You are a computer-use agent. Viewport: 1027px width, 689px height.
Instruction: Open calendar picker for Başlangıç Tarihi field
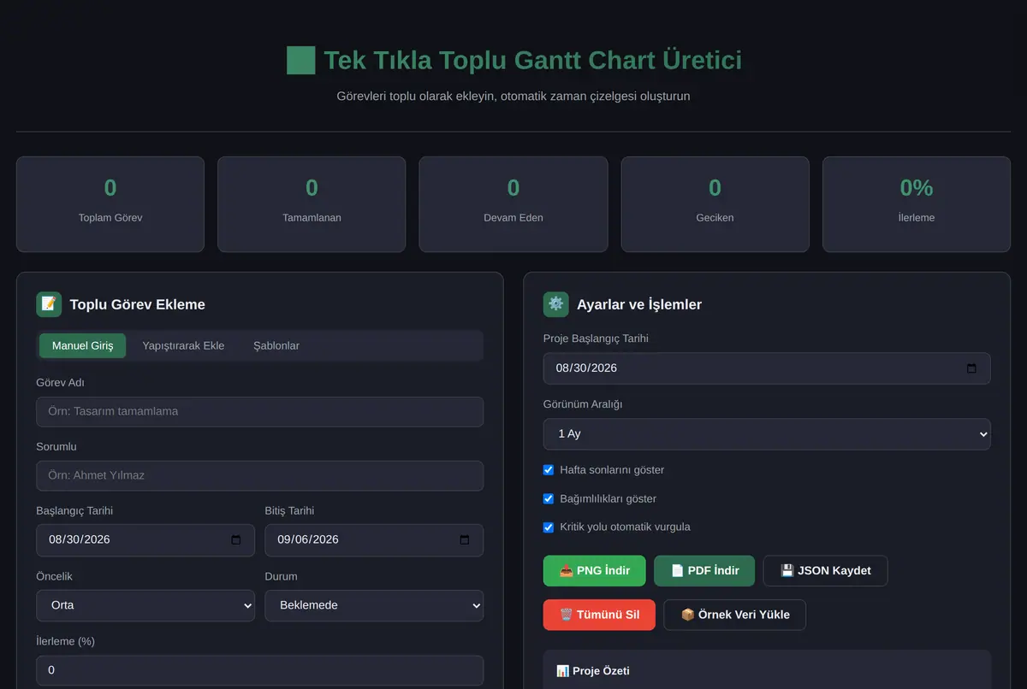[x=237, y=540]
